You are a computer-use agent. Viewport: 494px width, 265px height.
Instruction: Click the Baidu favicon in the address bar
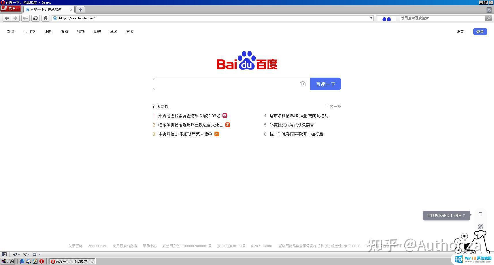[55, 18]
